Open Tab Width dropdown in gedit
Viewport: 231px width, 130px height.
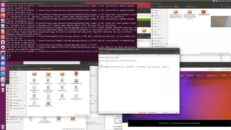(x=152, y=112)
